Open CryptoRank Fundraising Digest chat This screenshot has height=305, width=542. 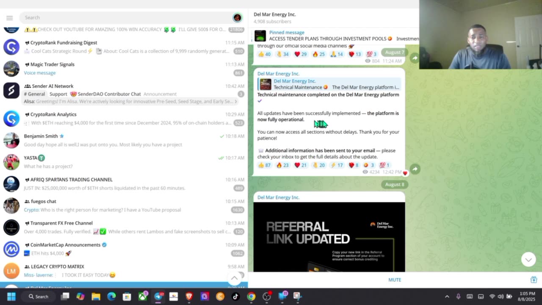point(124,47)
